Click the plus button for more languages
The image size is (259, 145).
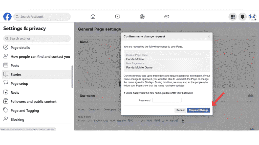[183, 121]
